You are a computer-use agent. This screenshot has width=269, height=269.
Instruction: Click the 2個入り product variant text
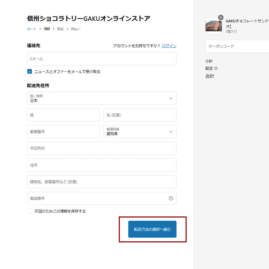231,32
